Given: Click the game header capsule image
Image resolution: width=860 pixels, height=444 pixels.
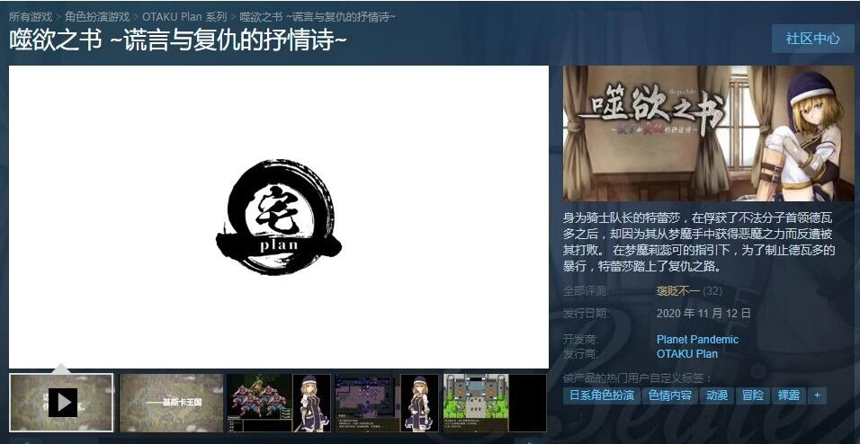Looking at the screenshot, I should click(709, 133).
